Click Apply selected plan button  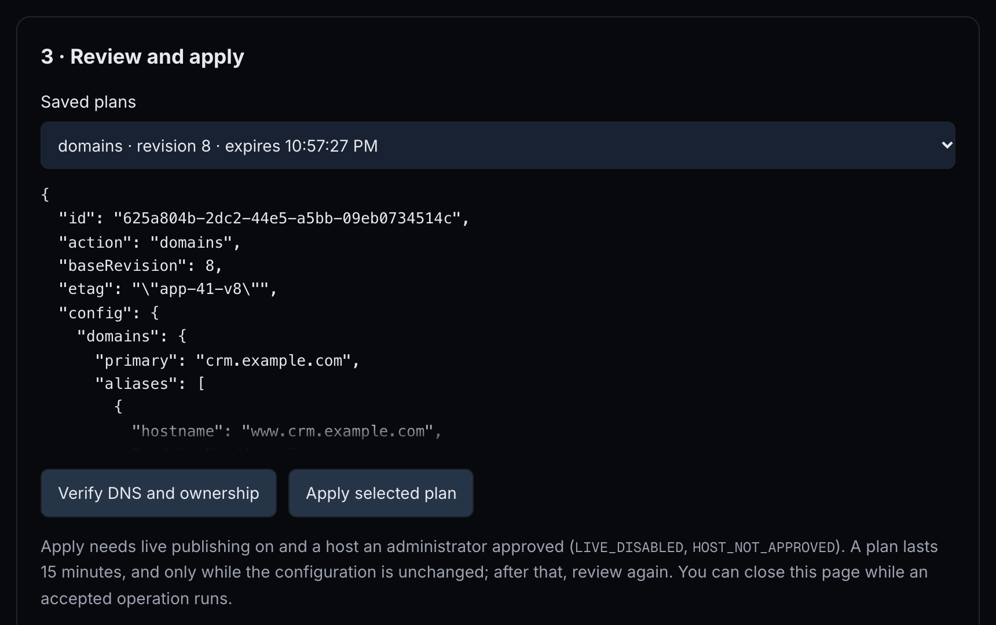(x=381, y=493)
